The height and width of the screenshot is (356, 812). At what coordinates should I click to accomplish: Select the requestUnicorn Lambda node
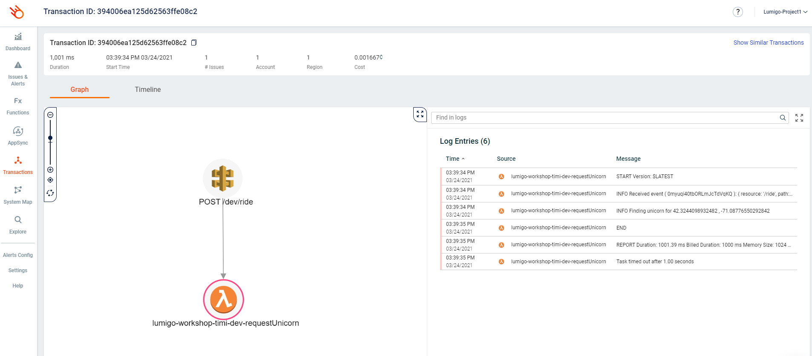(224, 299)
